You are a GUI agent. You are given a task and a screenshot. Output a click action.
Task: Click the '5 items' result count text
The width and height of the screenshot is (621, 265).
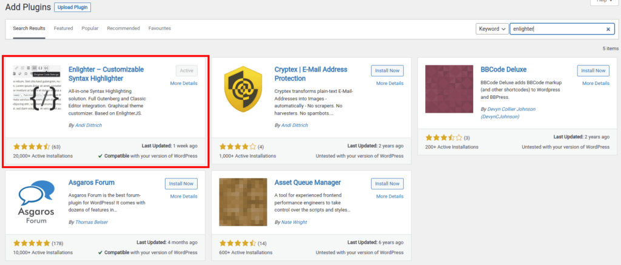[610, 49]
